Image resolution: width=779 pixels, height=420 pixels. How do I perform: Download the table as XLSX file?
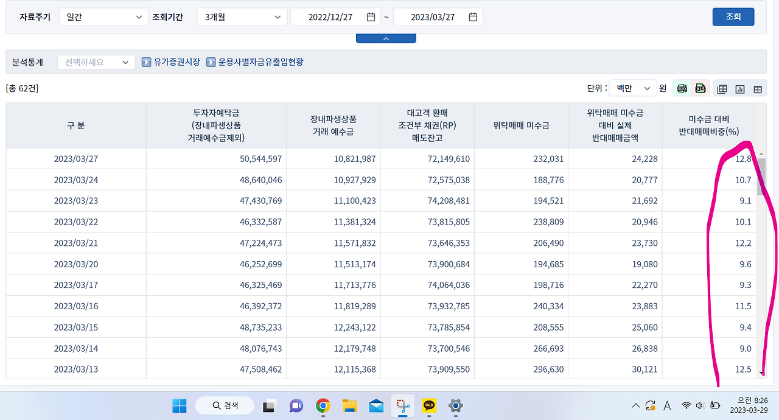(682, 88)
